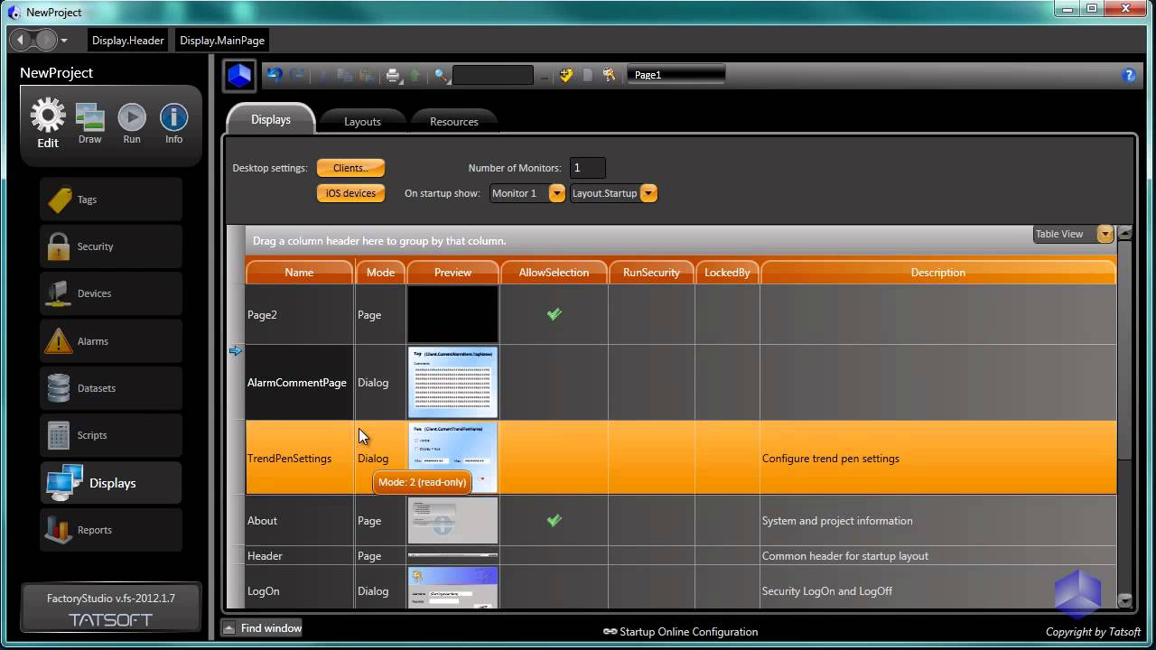
Task: Toggle AllowSelection checkmark for About
Action: (554, 520)
